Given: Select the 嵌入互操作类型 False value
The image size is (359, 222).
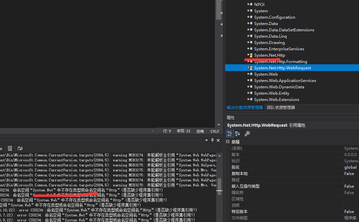Looking at the screenshot, I should [350, 186].
